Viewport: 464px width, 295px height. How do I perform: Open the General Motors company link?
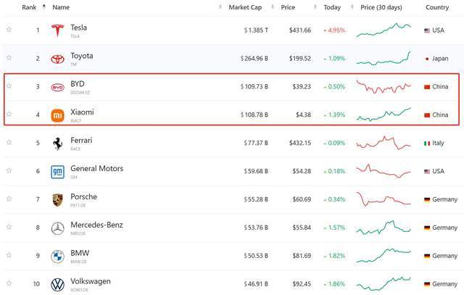[x=96, y=169]
